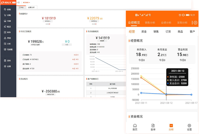
Task: Select the 资金 sub-tab
Action: [x=144, y=32]
